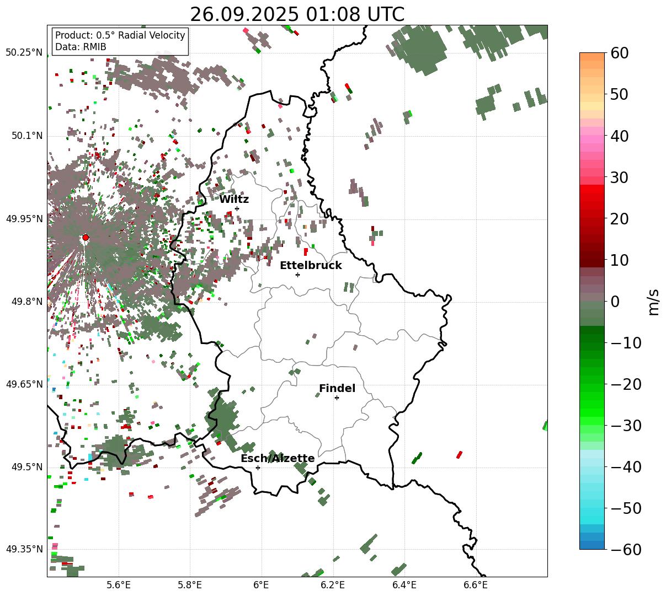Click the 60 colorbar tick label
This screenshot has height=596, width=666.
click(x=620, y=53)
